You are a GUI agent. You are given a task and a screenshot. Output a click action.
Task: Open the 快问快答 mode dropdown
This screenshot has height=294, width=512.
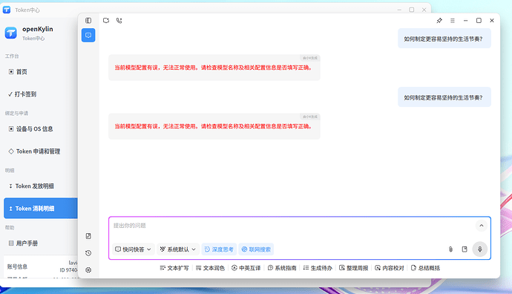pos(134,249)
